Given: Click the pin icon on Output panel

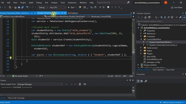Looking at the screenshot, I should 130,80.
